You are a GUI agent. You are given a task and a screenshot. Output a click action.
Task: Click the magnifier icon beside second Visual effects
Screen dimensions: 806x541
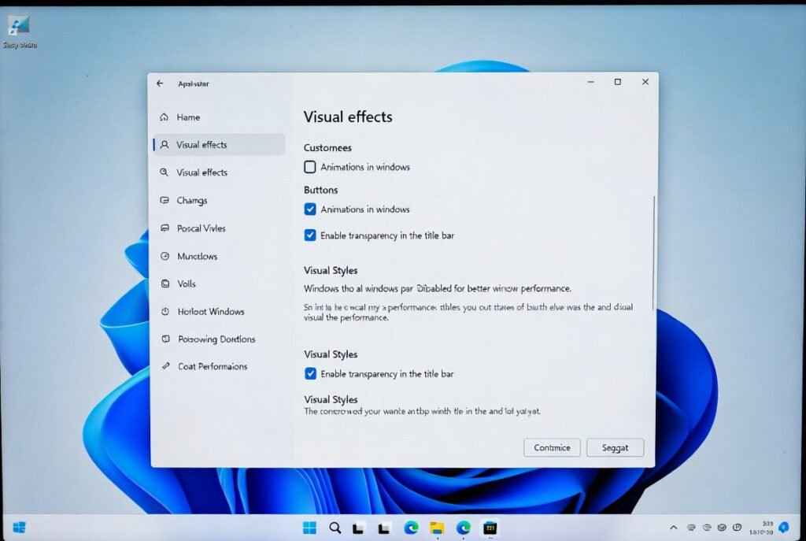(164, 172)
